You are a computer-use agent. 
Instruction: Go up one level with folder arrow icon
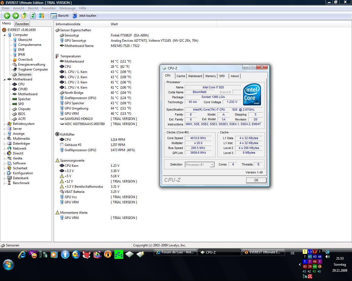24,16
